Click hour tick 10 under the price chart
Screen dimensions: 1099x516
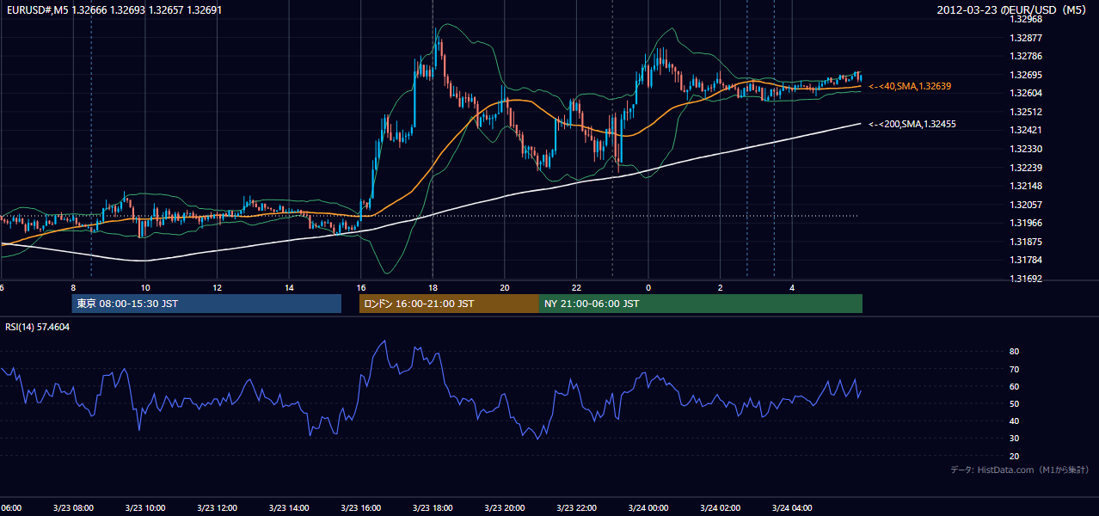145,288
